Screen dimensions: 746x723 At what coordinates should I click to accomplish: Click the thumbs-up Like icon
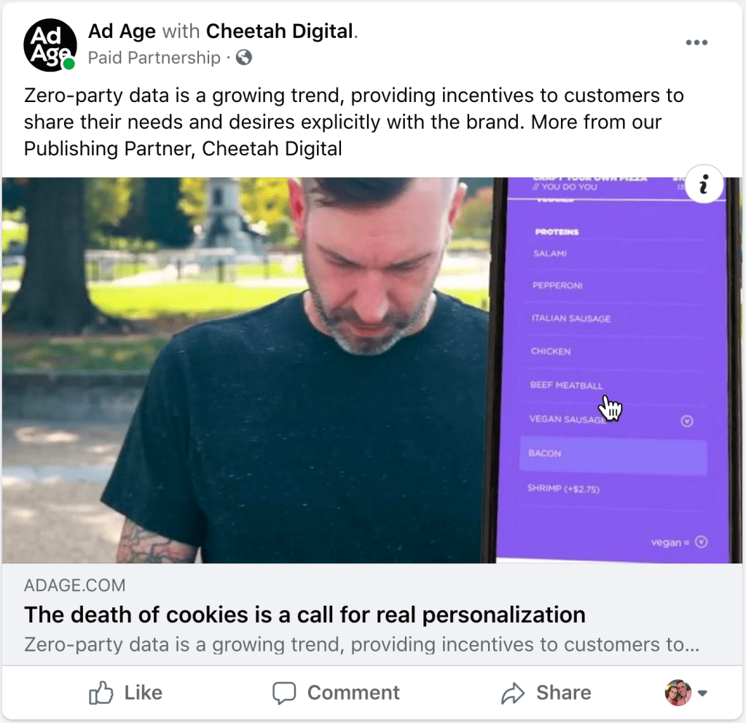[x=101, y=692]
